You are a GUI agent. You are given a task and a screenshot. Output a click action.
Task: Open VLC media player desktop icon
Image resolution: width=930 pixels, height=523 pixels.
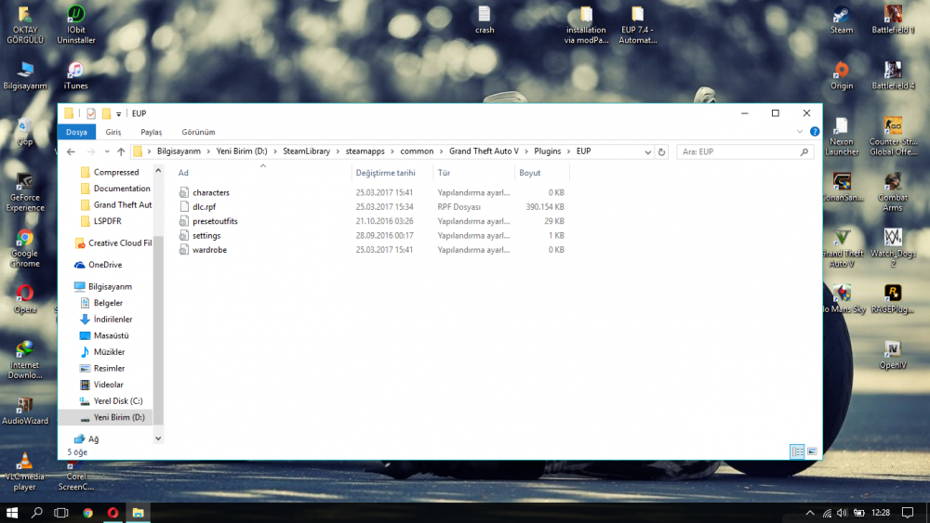[x=24, y=471]
